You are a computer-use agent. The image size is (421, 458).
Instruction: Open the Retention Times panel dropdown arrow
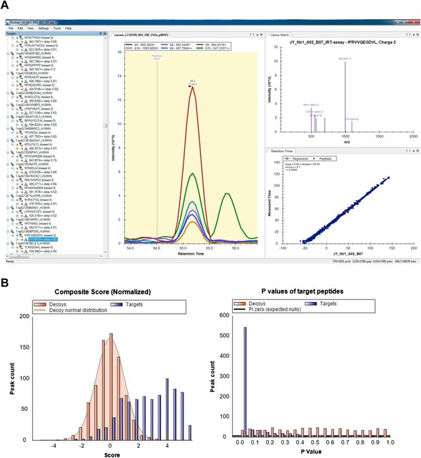(x=413, y=151)
